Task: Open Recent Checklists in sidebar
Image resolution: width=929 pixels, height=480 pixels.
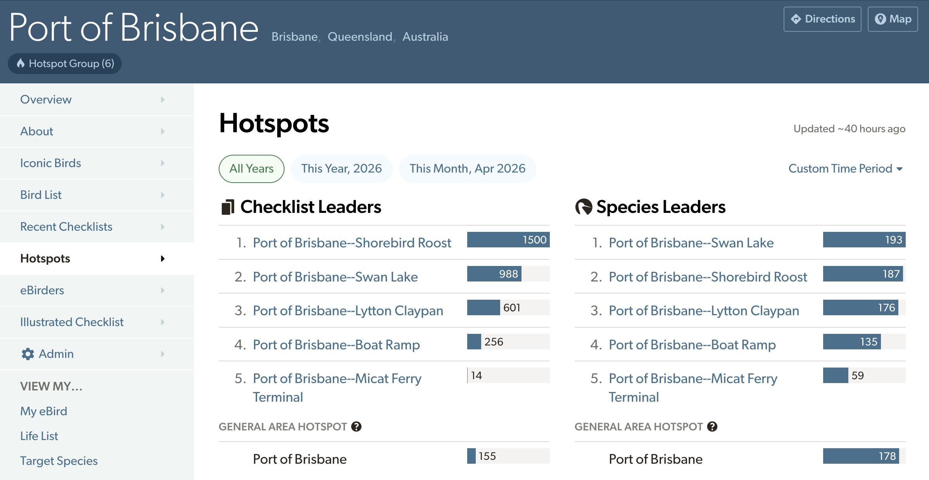Action: pos(66,227)
